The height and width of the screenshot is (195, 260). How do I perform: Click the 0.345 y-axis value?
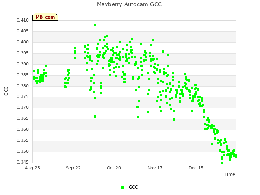pyautogui.click(x=23, y=162)
